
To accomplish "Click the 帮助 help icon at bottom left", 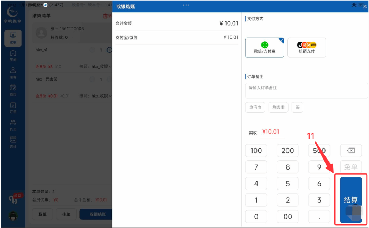I will [x=13, y=198].
